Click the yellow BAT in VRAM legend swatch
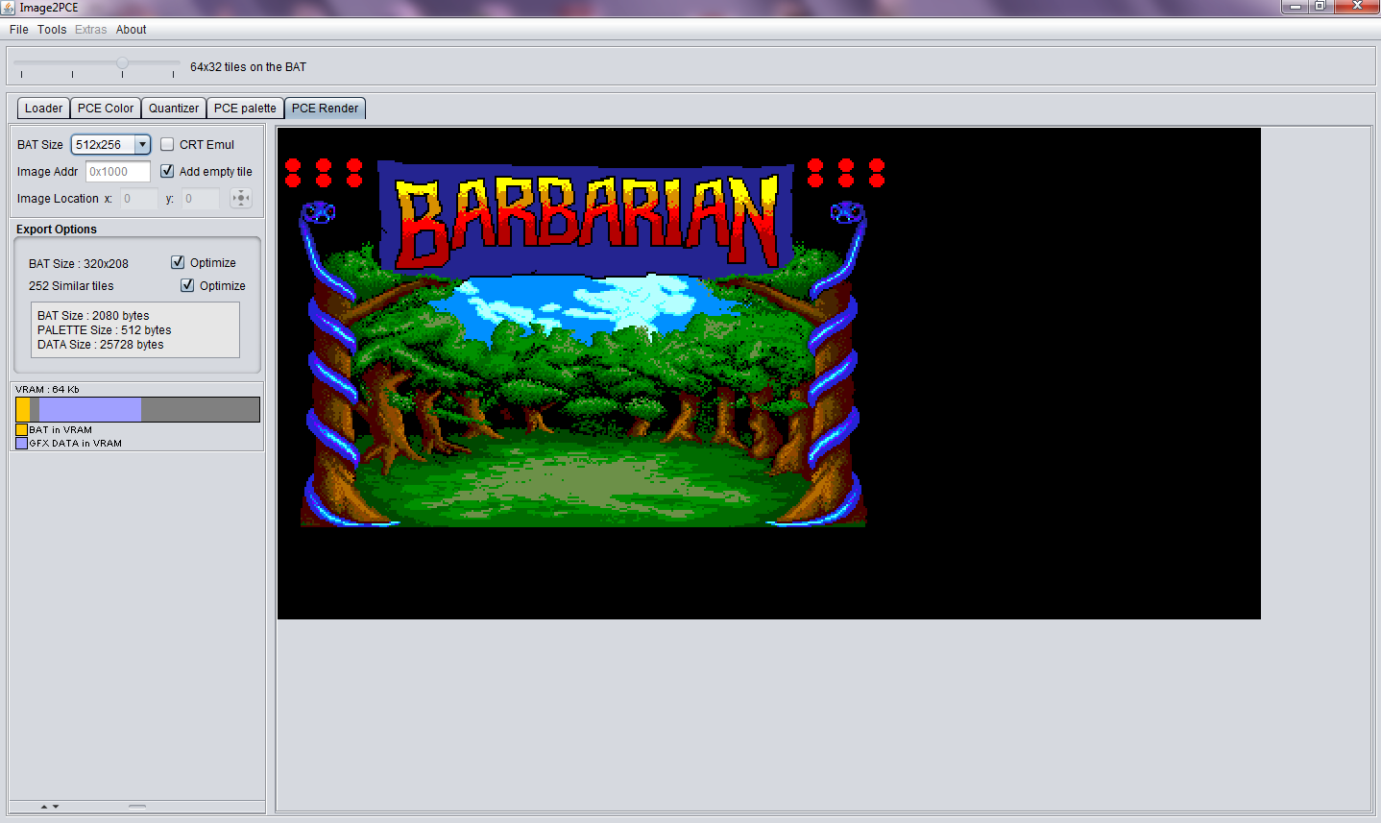Screen dimensions: 1381x823 [22, 430]
